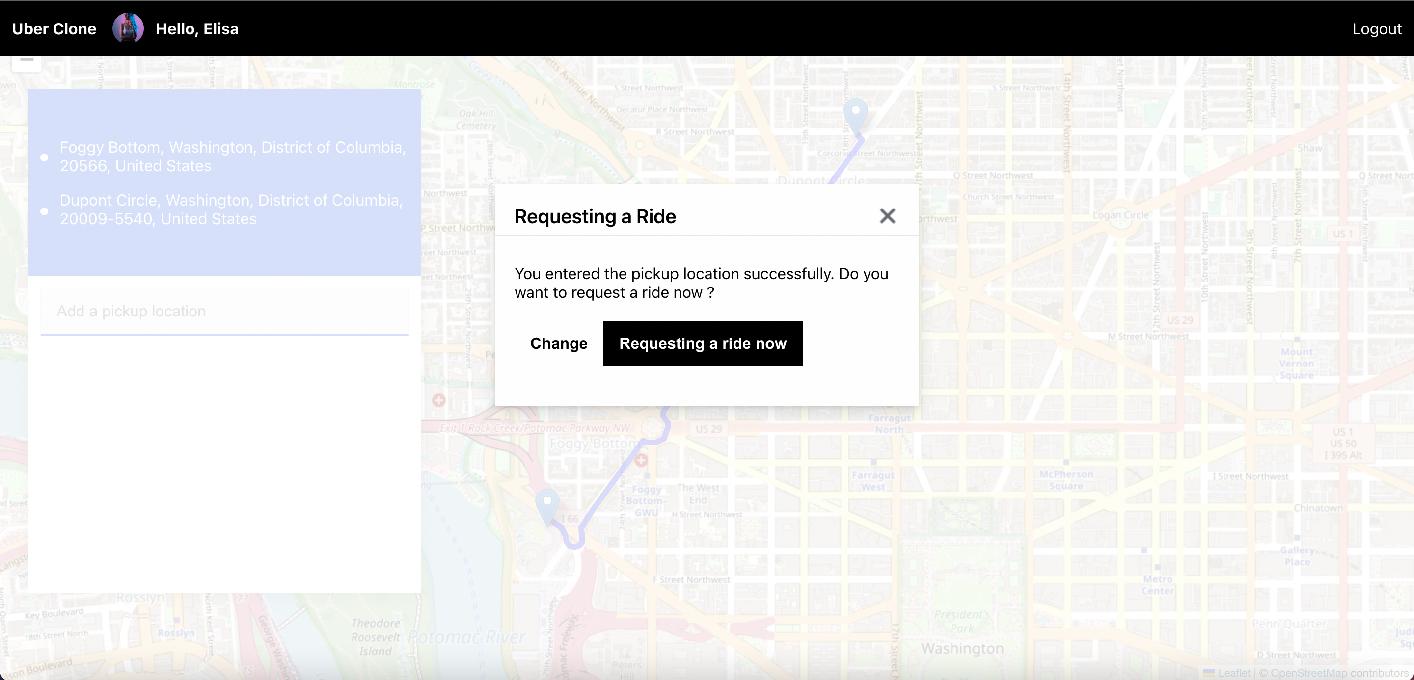Click the bullet dot beside Dupont Circle address
Screen dimensions: 1414x680
coord(45,211)
